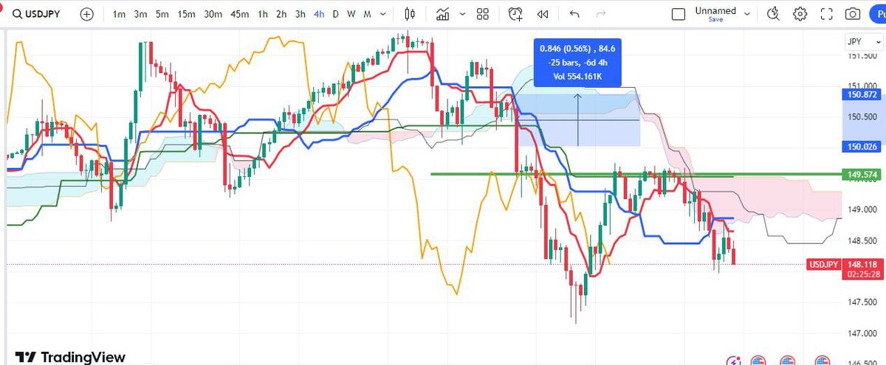
Task: Open chart settings gear
Action: pyautogui.click(x=800, y=14)
